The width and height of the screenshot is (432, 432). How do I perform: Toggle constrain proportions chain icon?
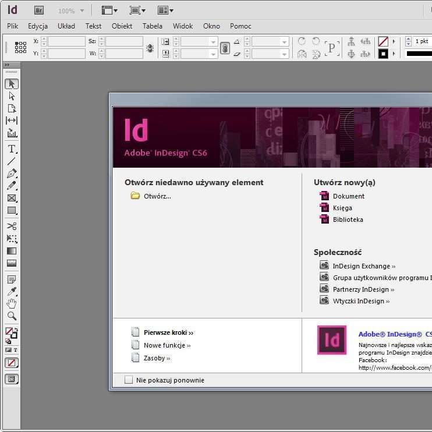coord(225,48)
